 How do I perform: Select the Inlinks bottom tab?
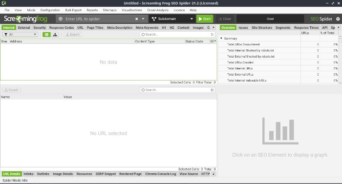click(x=28, y=174)
